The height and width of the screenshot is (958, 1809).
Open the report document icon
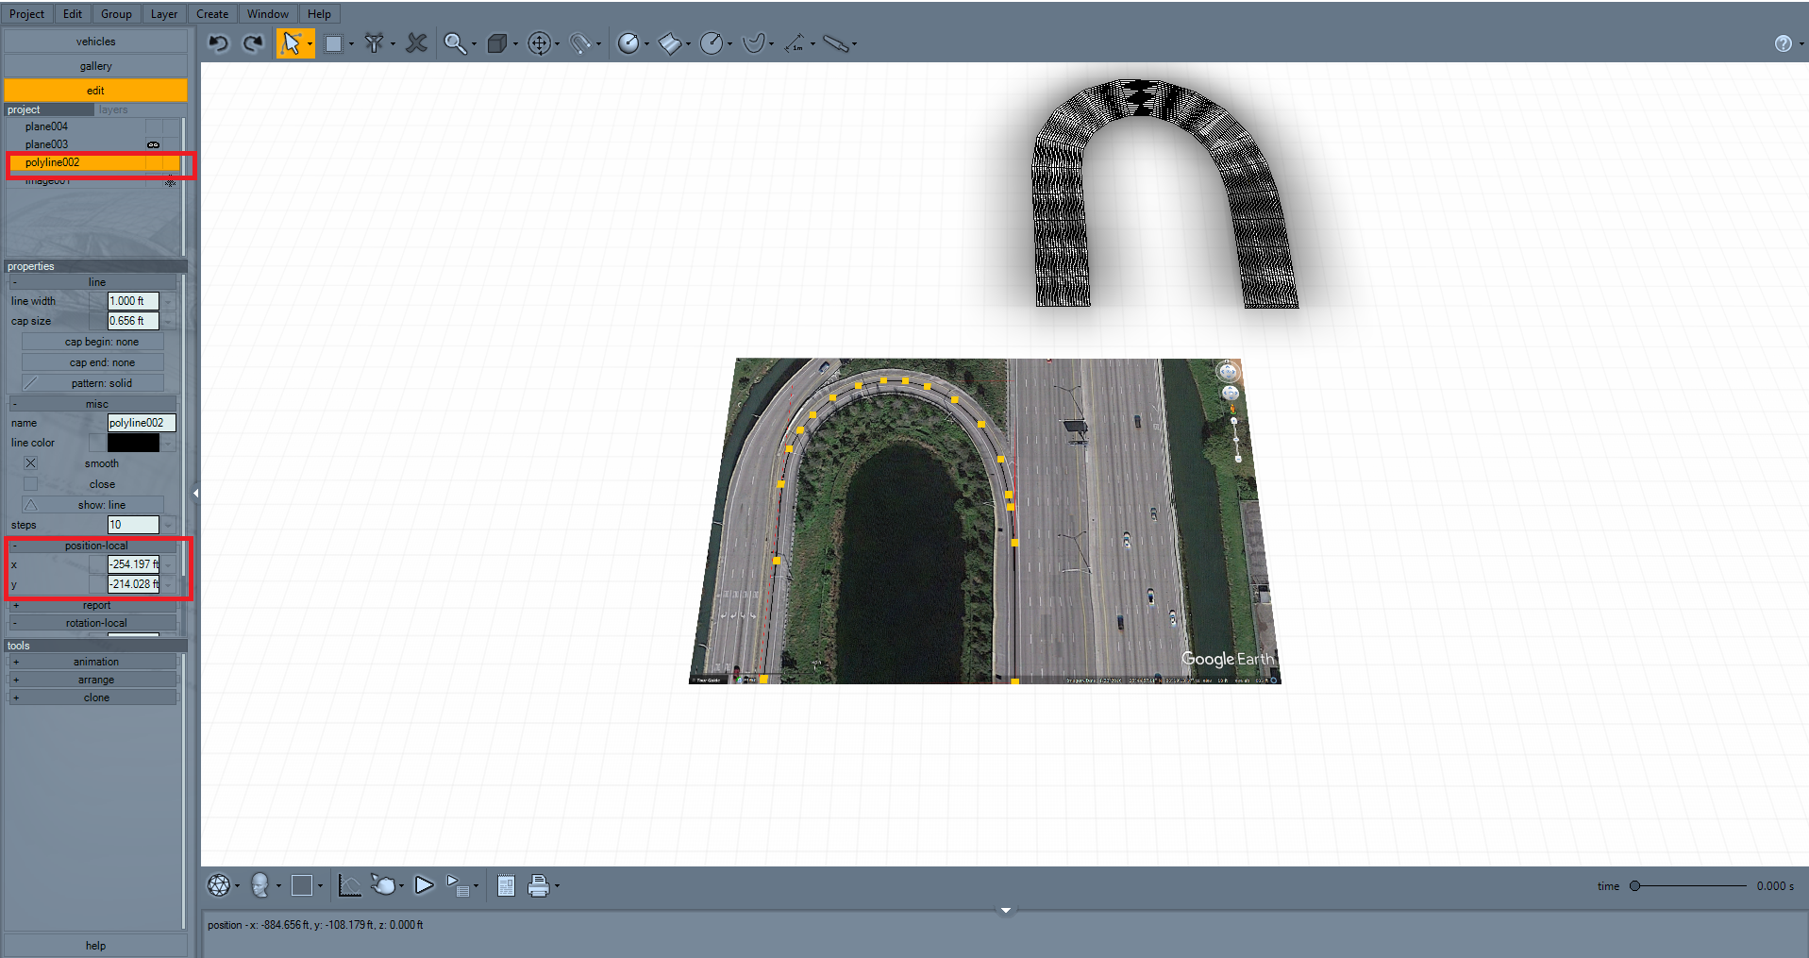[x=506, y=885]
